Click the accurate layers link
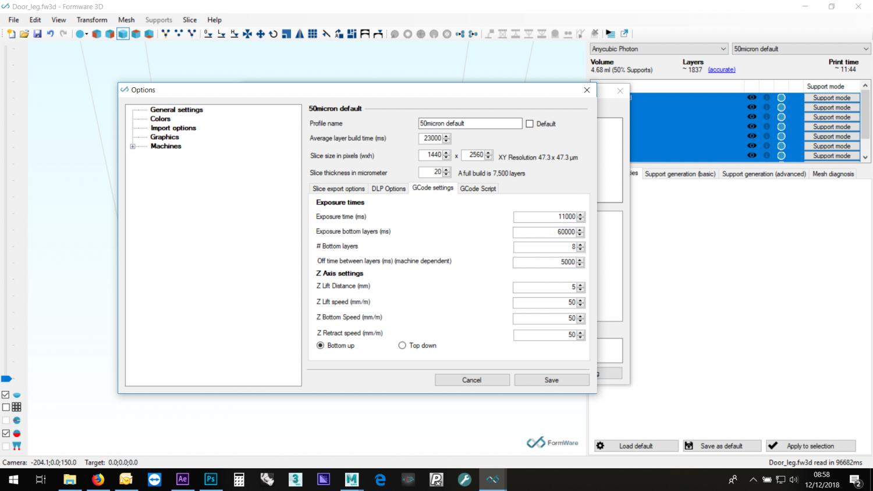Screen dimensions: 873x491 point(721,70)
